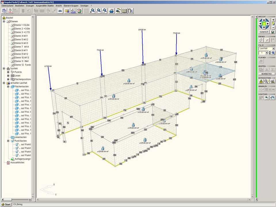Click the car icon in the toolbar
This screenshot has height=207, width=276.
(x=60, y=11)
